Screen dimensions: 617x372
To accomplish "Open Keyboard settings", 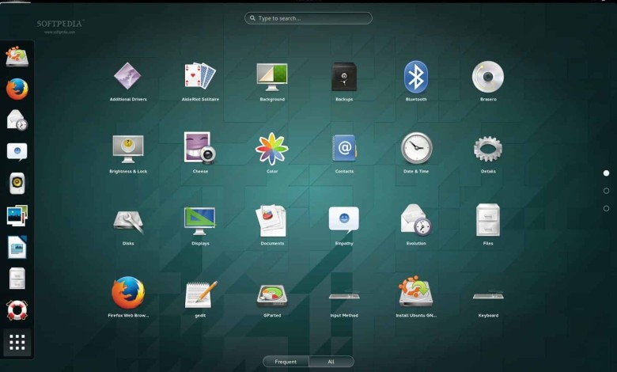I will coord(488,295).
